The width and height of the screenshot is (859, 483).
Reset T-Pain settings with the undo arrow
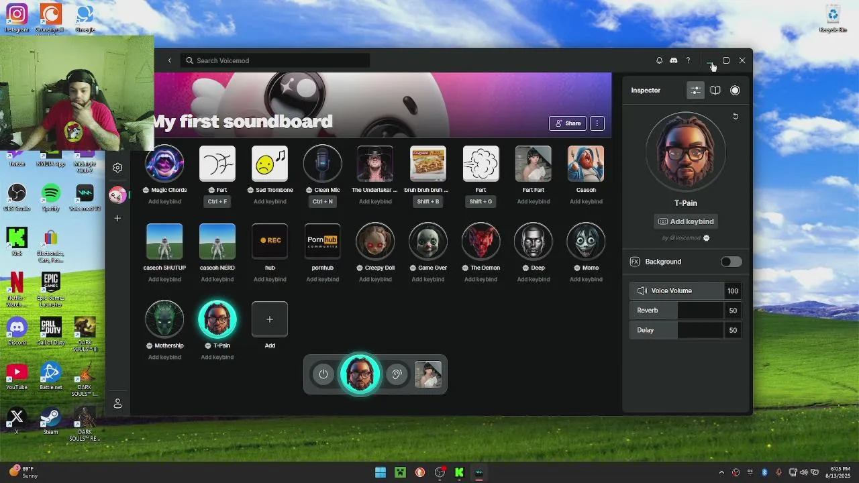(x=736, y=116)
